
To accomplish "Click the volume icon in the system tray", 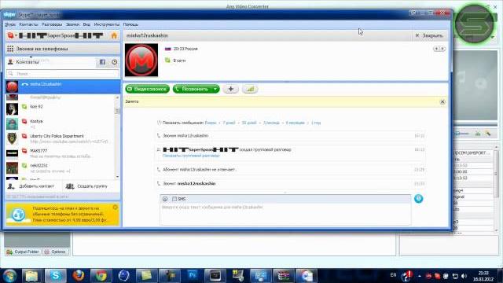I will [x=464, y=276].
